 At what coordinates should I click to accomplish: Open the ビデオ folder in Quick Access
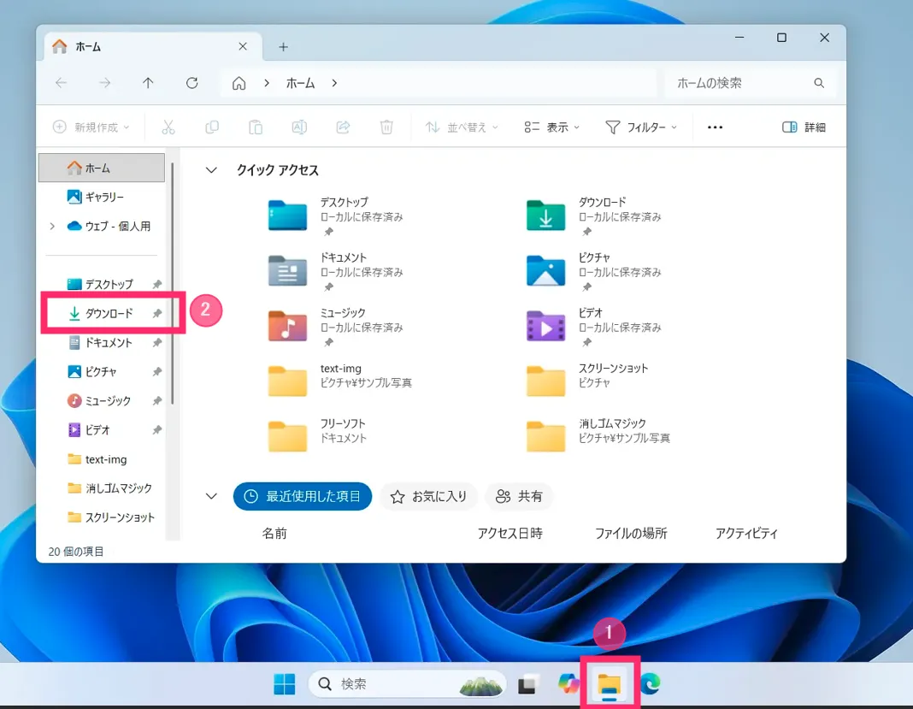tap(545, 326)
